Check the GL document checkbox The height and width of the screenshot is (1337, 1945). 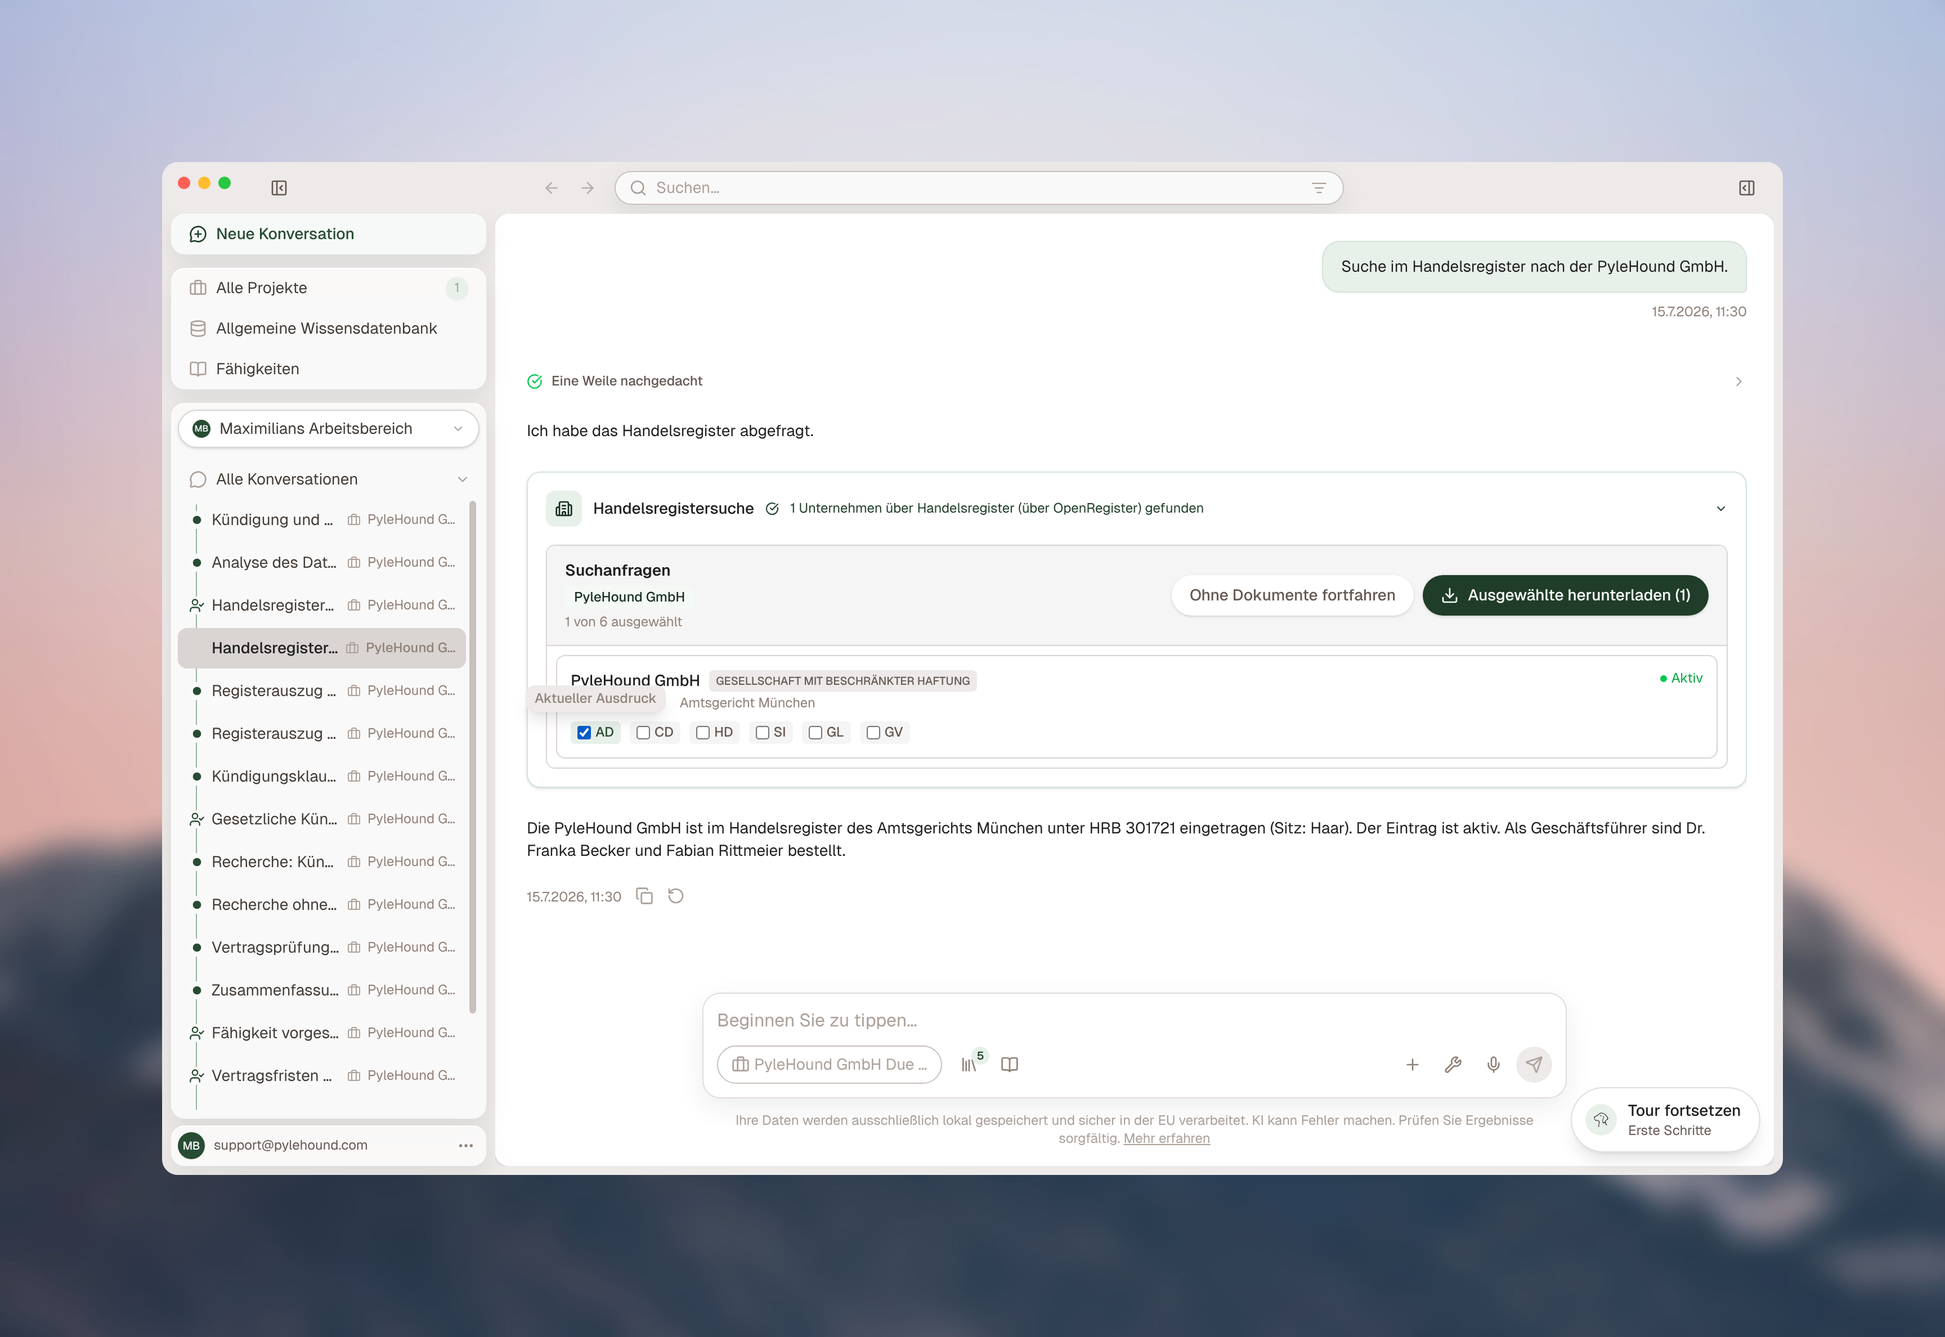pyautogui.click(x=815, y=732)
